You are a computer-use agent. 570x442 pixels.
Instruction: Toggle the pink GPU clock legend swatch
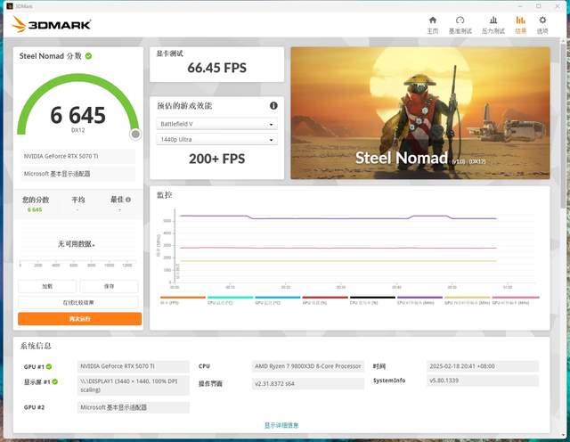click(x=516, y=298)
